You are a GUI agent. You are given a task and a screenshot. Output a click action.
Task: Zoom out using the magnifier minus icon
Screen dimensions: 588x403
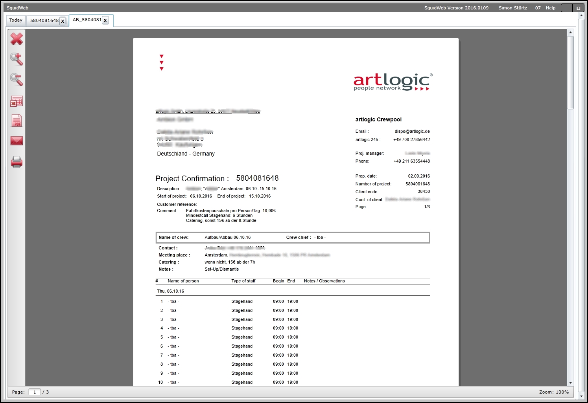(17, 80)
